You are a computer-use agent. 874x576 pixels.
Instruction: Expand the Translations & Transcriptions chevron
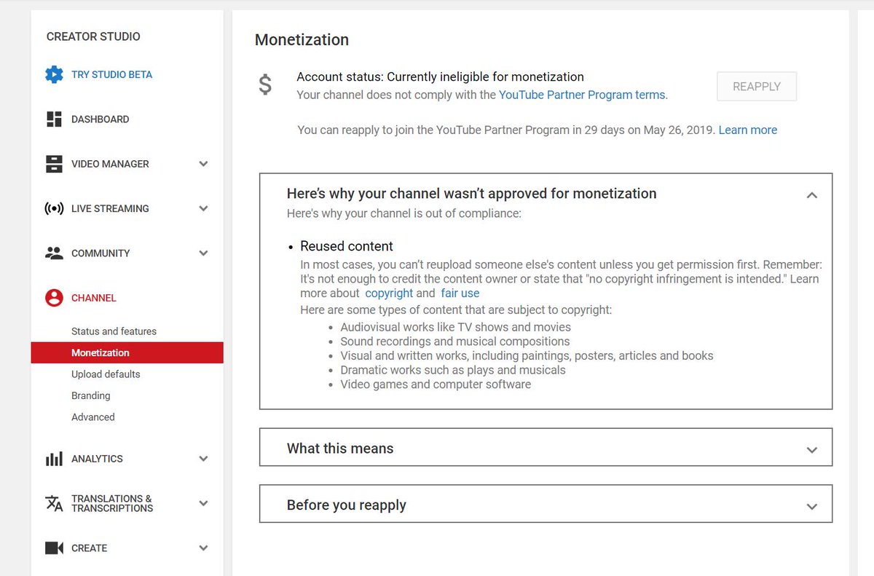tap(203, 503)
